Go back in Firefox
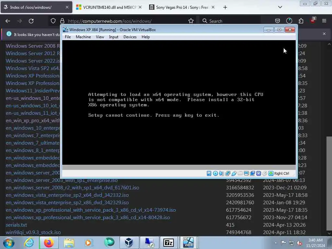 click(8, 21)
